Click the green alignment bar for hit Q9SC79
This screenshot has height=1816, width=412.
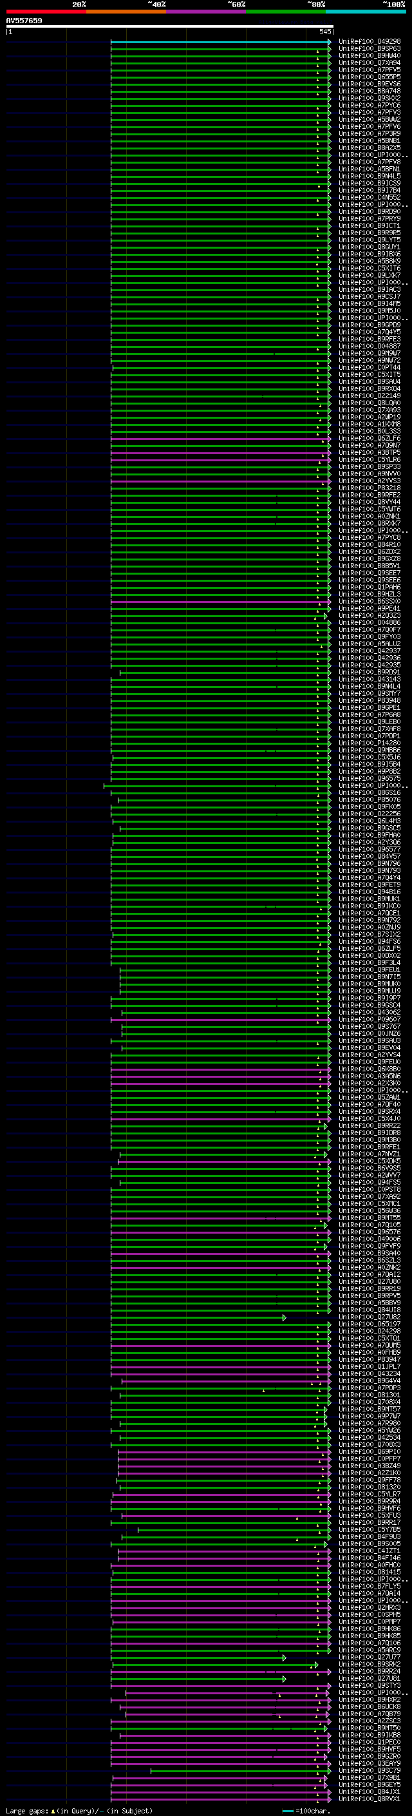pyautogui.click(x=239, y=1771)
